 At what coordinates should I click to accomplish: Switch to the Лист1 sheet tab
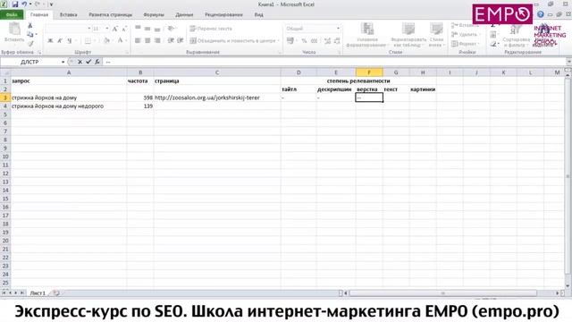[x=38, y=292]
